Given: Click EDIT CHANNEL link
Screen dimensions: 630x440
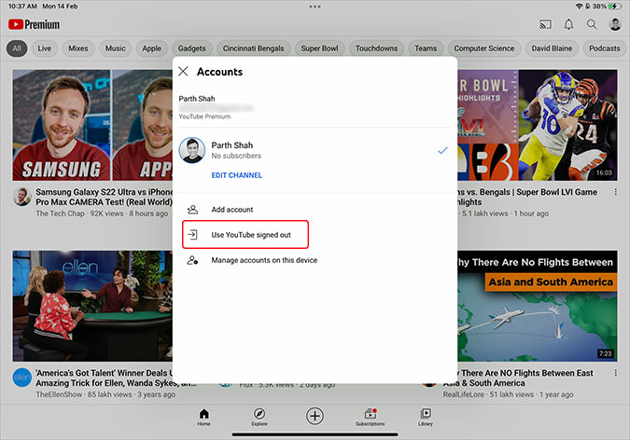Looking at the screenshot, I should click(x=237, y=175).
